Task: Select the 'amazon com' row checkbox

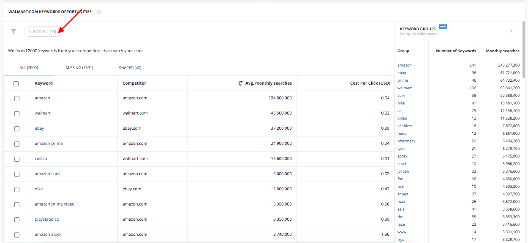Action: click(x=17, y=174)
